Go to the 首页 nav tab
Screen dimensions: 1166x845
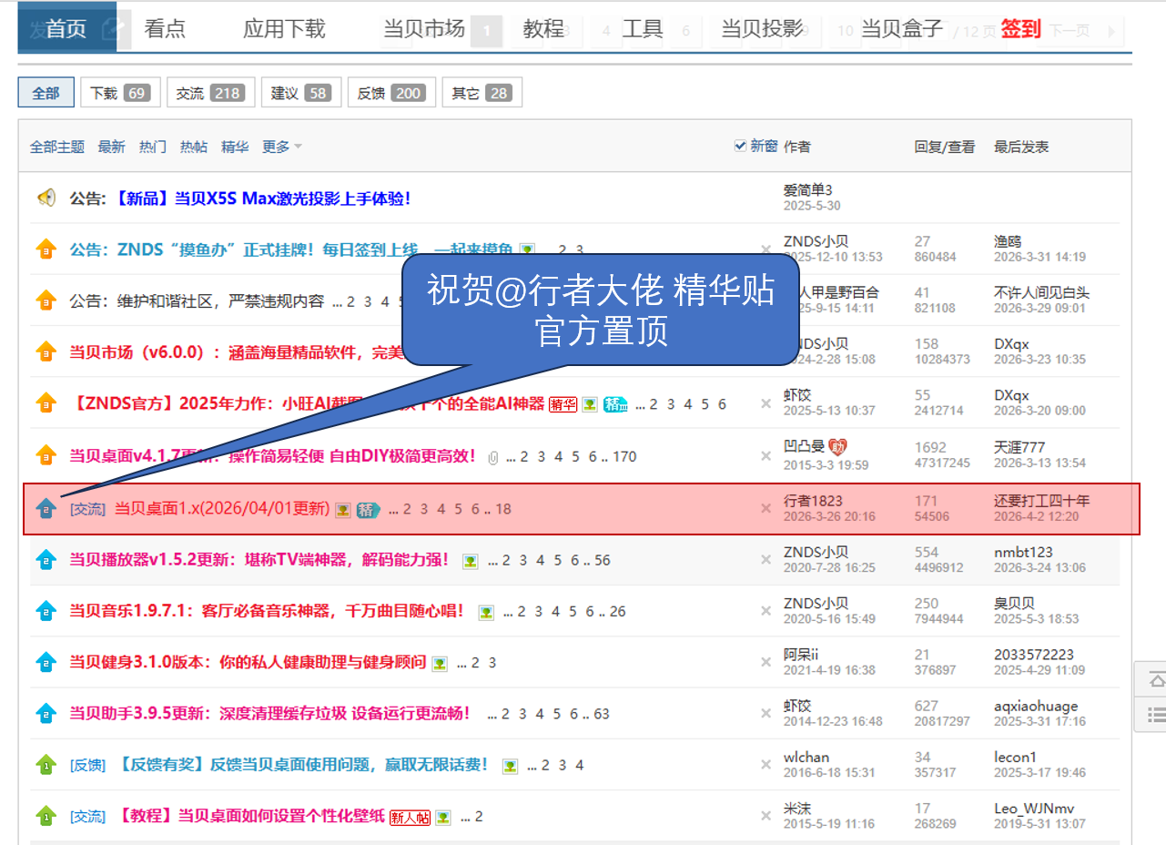click(x=66, y=28)
